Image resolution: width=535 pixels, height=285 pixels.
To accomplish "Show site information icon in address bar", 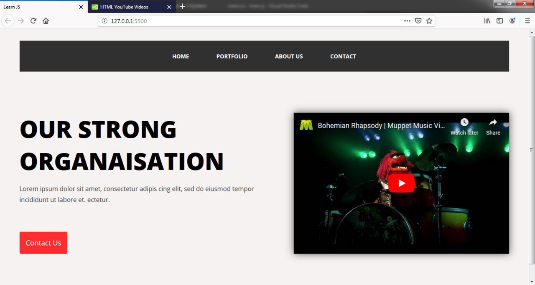I will tap(104, 21).
